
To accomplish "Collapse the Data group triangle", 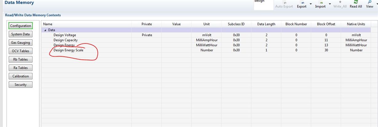I will point(45,30).
